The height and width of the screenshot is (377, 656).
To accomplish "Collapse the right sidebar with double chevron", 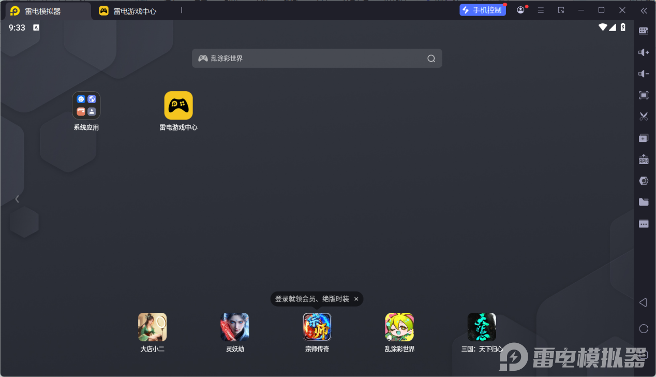I will 644,10.
